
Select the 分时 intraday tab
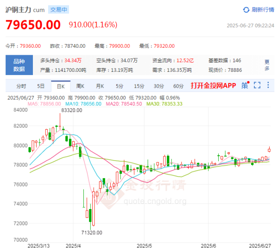21,86
